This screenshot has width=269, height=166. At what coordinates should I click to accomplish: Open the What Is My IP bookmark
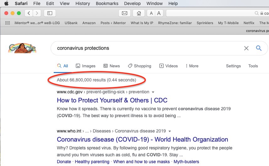(142, 23)
